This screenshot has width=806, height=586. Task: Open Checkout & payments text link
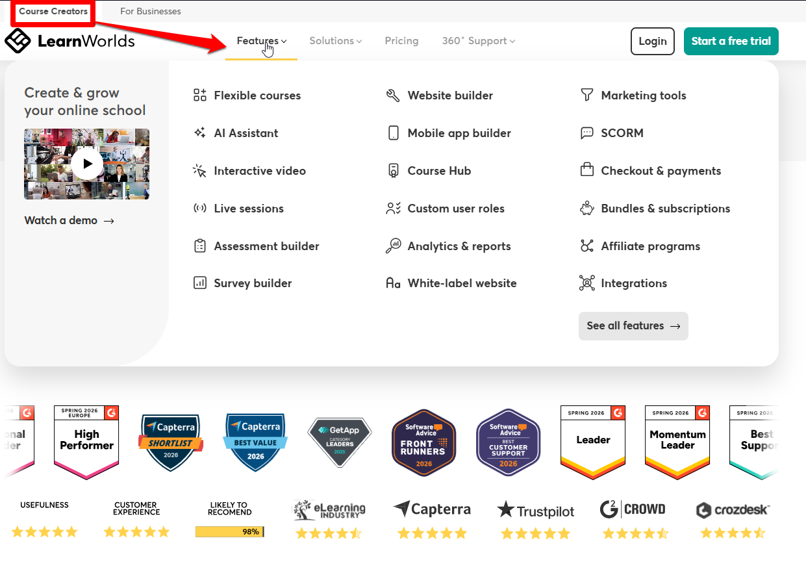(x=661, y=171)
